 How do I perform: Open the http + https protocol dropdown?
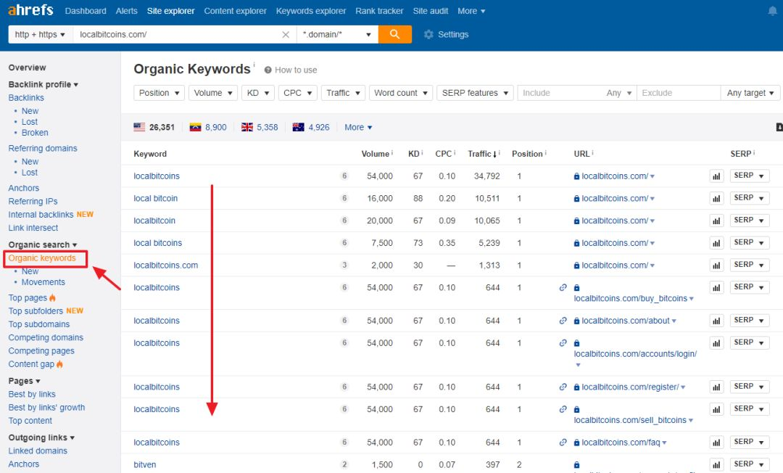click(x=41, y=35)
